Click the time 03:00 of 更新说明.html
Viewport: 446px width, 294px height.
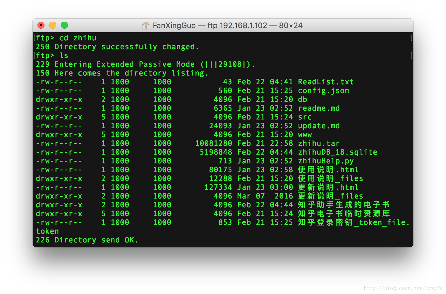pyautogui.click(x=281, y=187)
